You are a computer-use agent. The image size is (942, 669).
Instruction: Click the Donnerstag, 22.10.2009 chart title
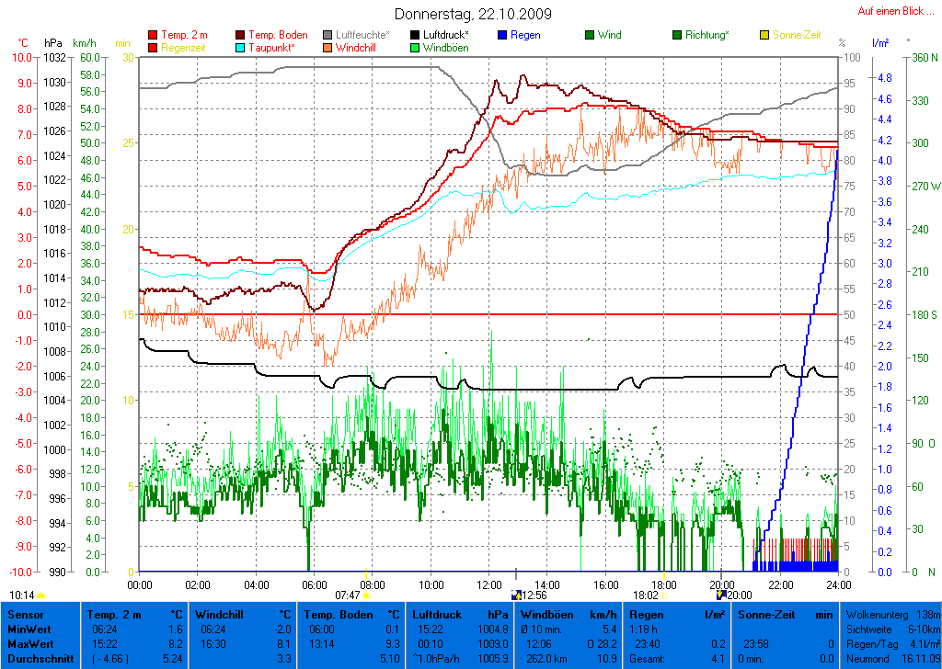click(473, 14)
